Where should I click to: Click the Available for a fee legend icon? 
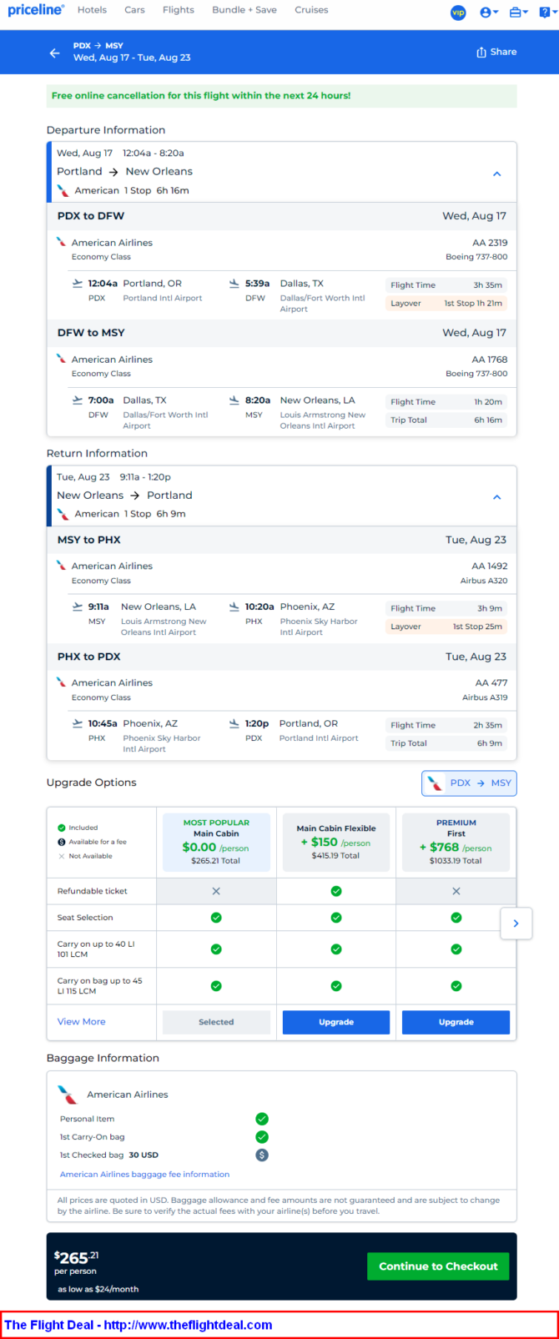[x=62, y=842]
